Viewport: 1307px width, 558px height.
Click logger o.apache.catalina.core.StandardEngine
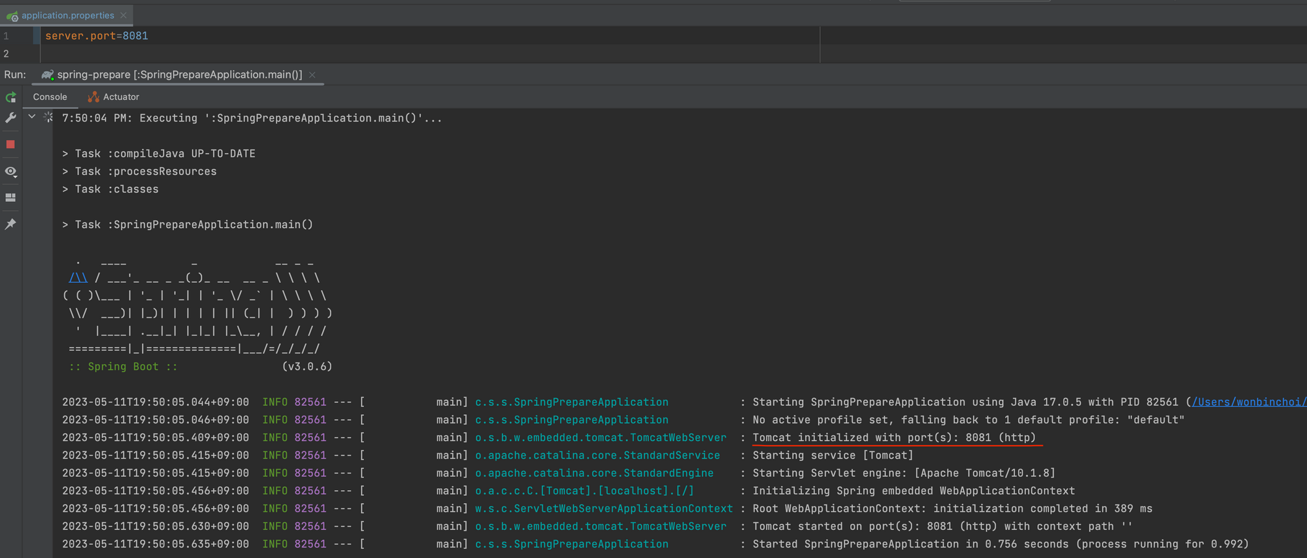tap(594, 472)
